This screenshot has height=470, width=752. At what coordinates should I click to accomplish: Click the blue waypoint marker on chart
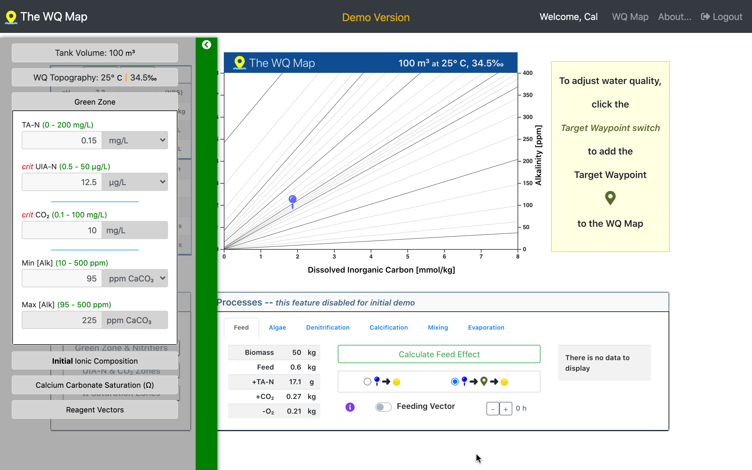[292, 199]
